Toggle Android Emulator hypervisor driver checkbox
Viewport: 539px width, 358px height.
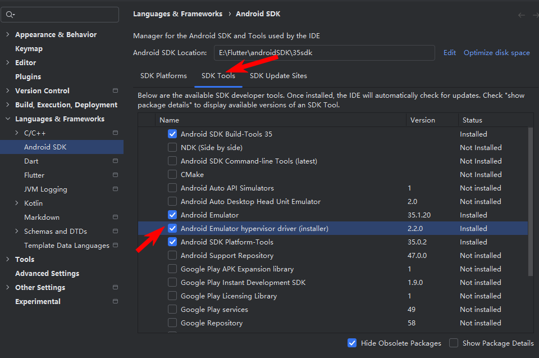172,228
